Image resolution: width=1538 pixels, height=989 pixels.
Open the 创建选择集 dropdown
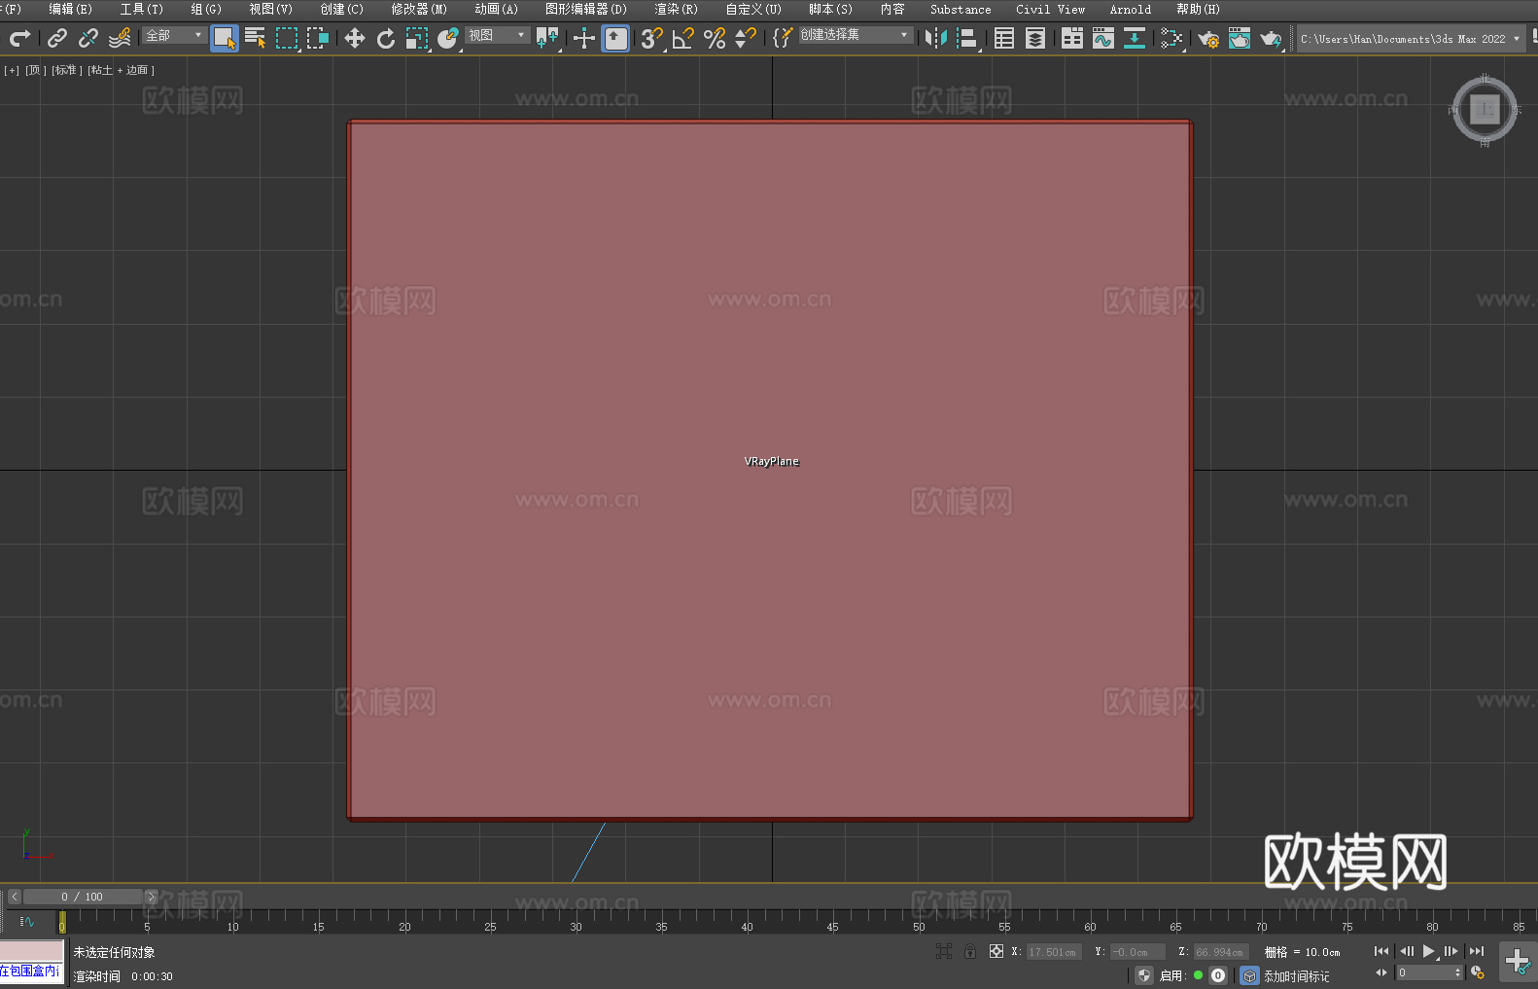pyautogui.click(x=856, y=35)
